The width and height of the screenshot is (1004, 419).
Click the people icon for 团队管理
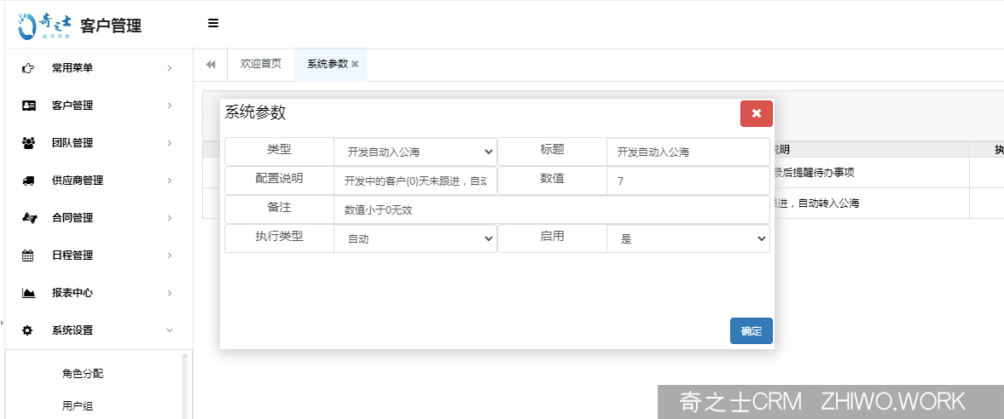coord(28,143)
